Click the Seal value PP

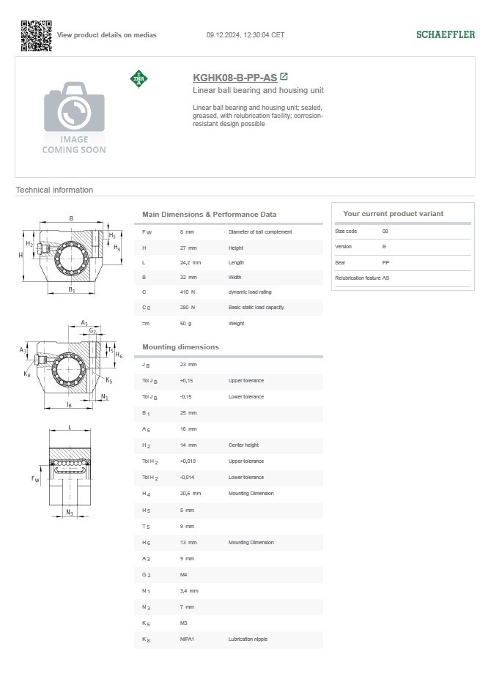(x=385, y=263)
